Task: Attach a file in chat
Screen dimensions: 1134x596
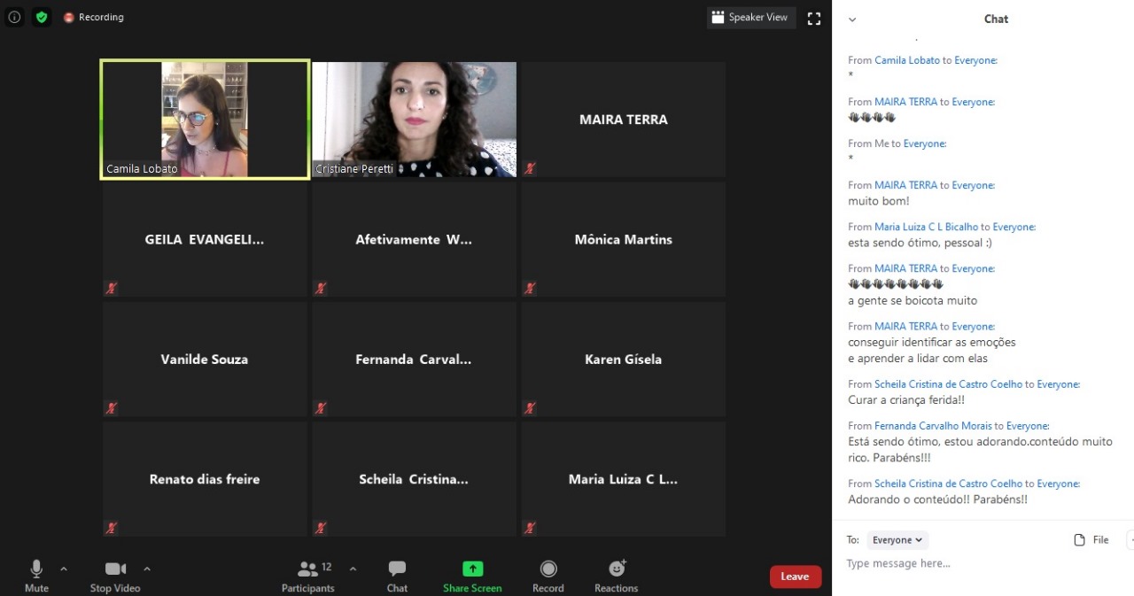Action: [1091, 540]
